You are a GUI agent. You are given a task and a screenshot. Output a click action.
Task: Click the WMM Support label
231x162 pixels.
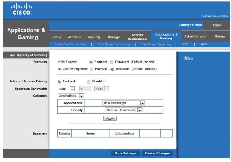pos(68,62)
